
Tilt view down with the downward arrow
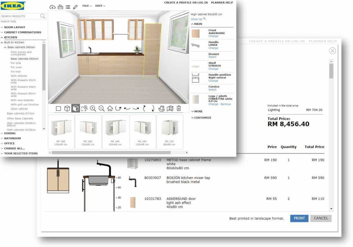(153, 108)
